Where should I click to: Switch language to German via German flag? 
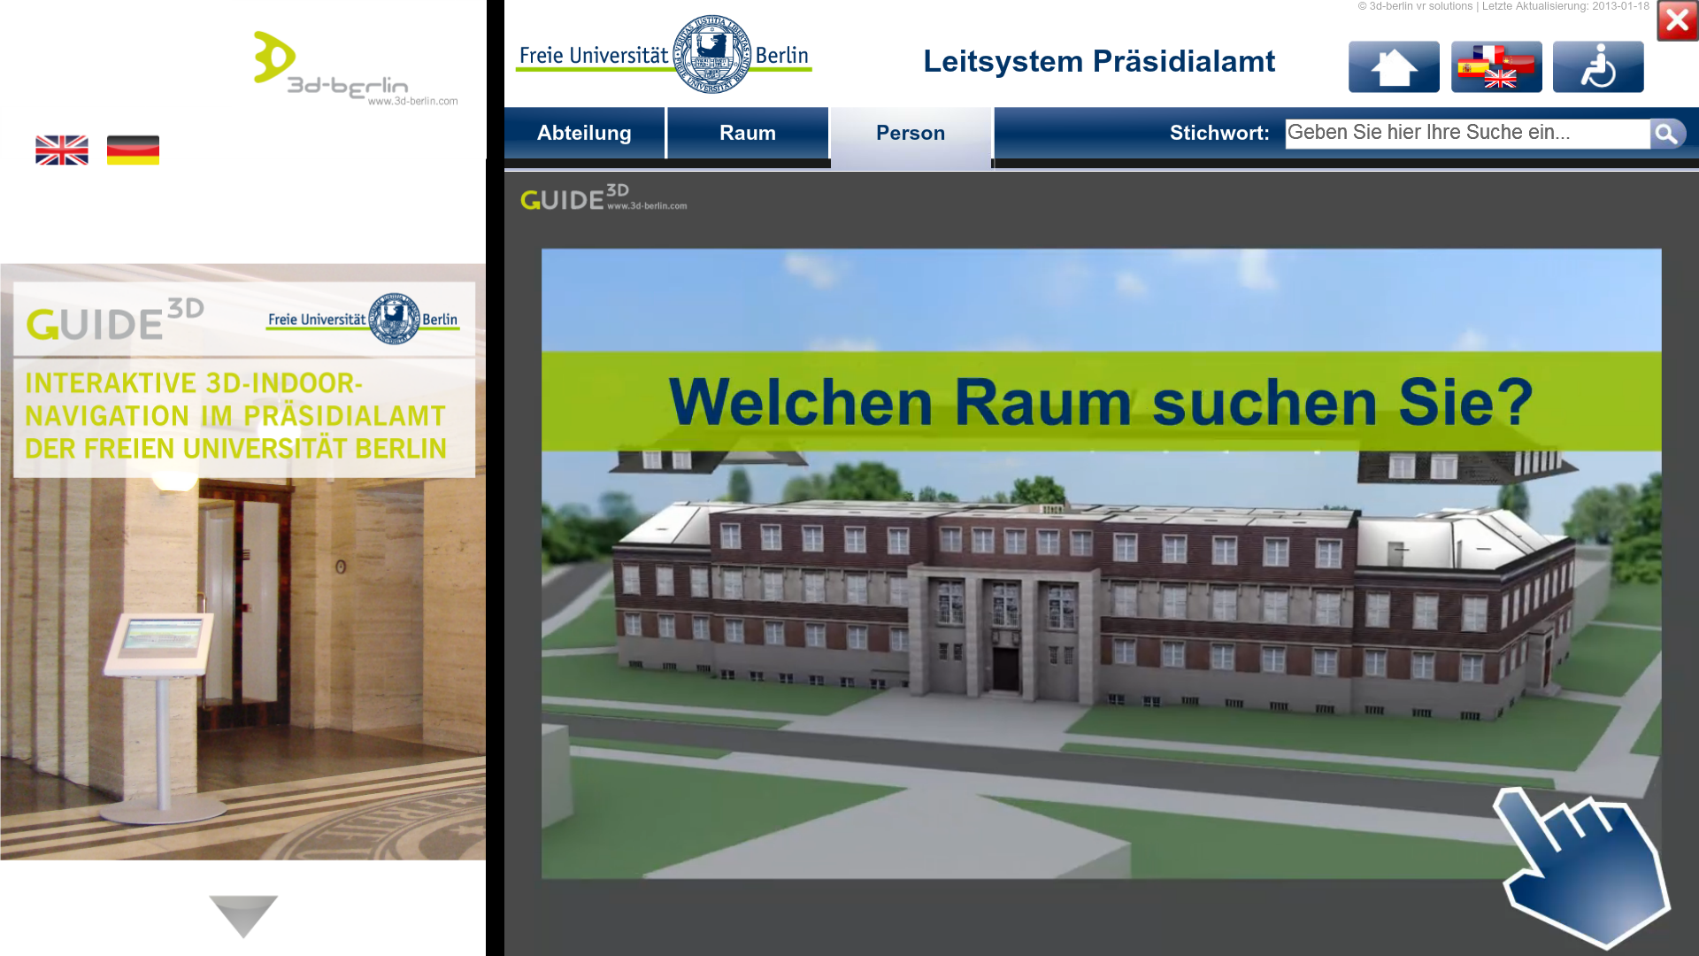pos(133,150)
